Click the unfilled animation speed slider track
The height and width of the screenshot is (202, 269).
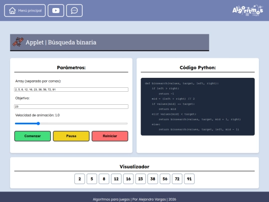point(84,124)
